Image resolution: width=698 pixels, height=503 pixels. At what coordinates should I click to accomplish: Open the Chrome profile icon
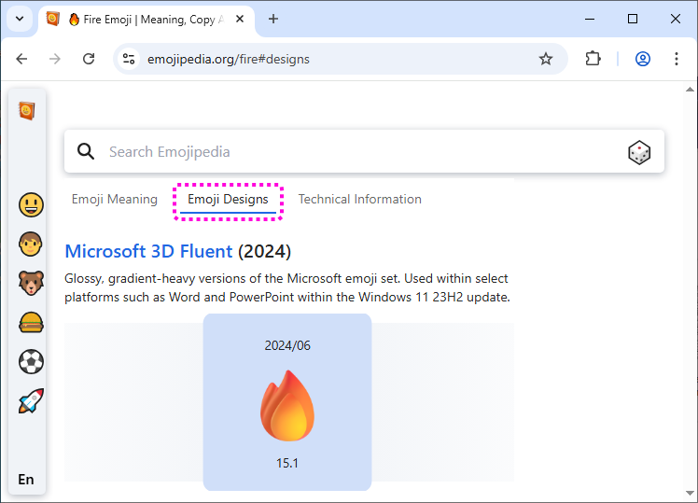point(642,59)
